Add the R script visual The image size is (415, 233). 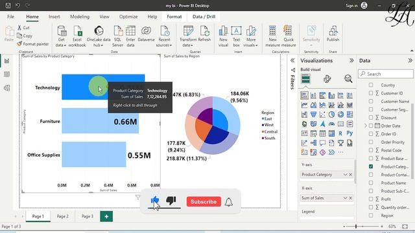click(x=340, y=133)
